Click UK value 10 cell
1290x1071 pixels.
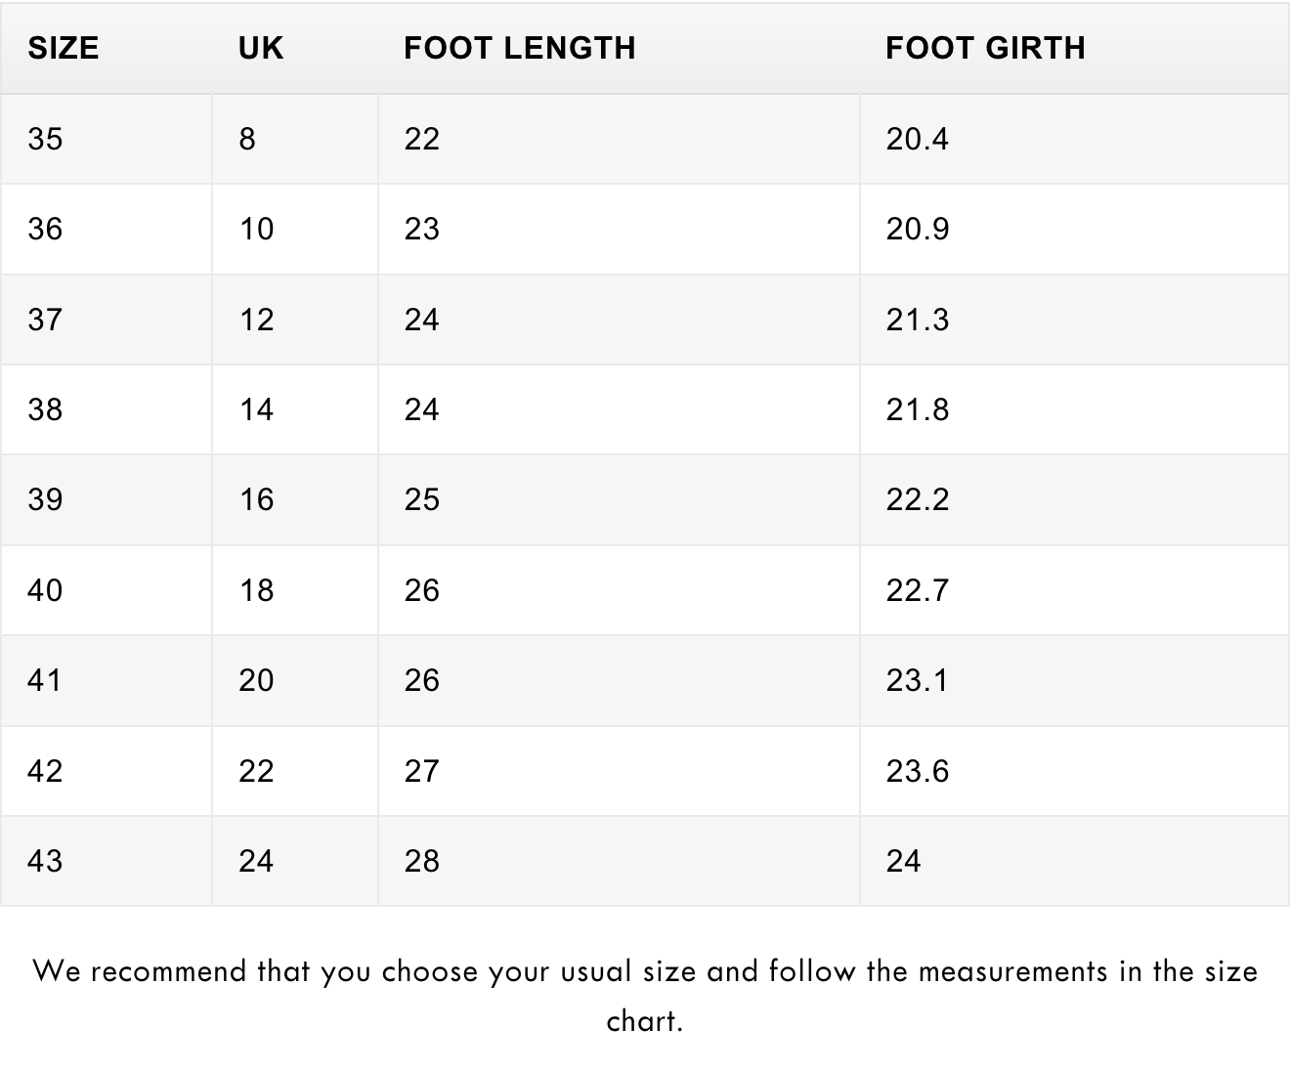point(294,230)
